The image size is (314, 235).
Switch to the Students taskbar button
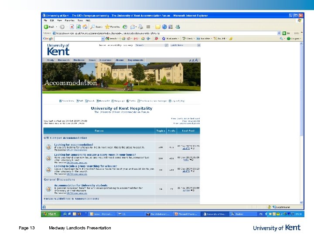tap(243, 214)
